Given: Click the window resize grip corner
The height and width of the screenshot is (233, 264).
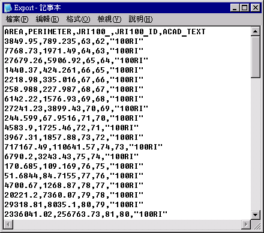Looking at the screenshot, I should [256, 225].
